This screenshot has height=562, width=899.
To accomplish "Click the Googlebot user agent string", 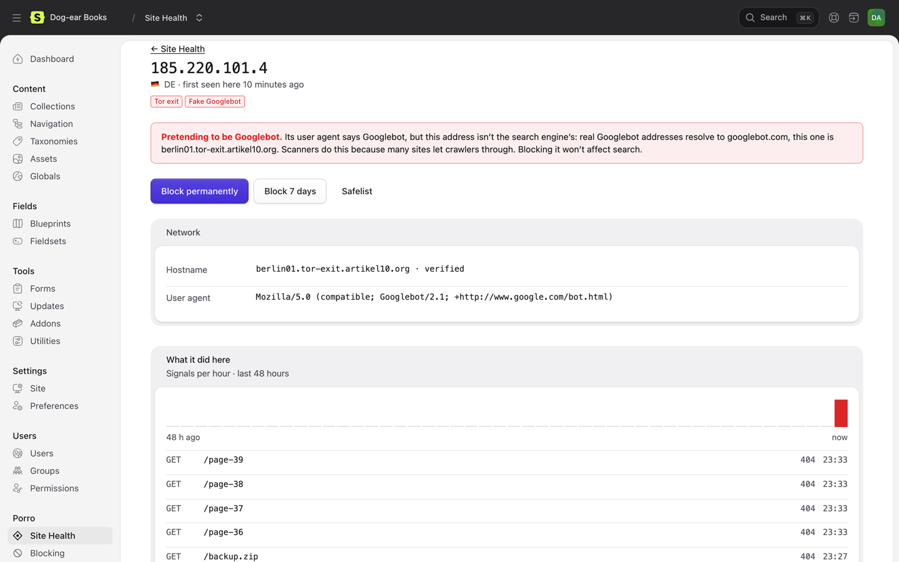I will [434, 297].
